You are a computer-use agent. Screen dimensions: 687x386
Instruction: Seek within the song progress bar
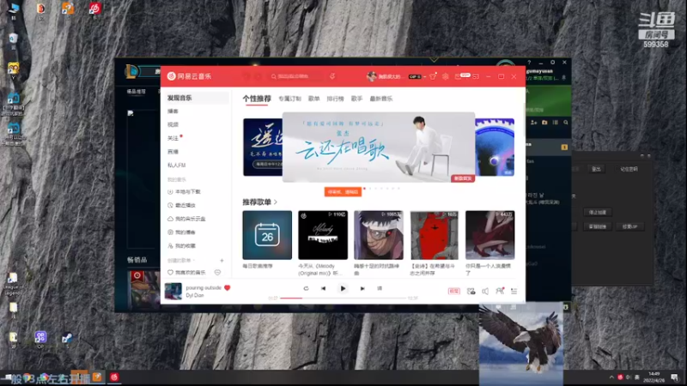[344, 298]
